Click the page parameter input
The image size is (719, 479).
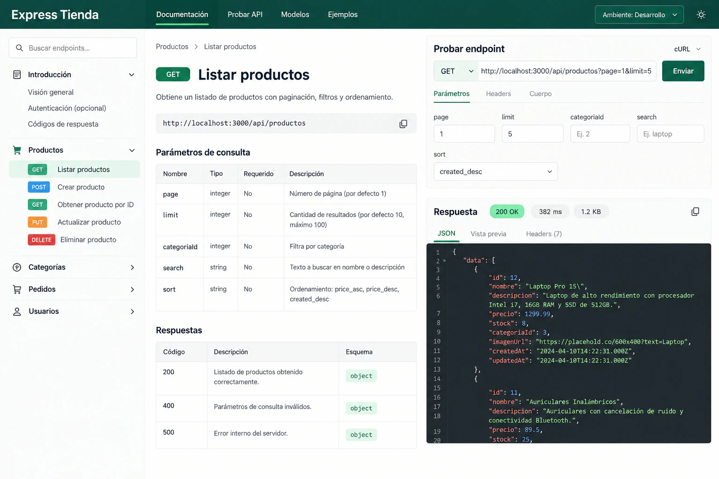pos(464,134)
